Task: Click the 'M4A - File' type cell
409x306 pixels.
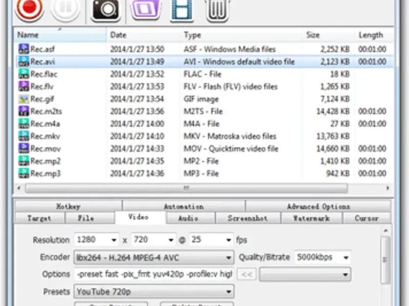Action: (201, 123)
